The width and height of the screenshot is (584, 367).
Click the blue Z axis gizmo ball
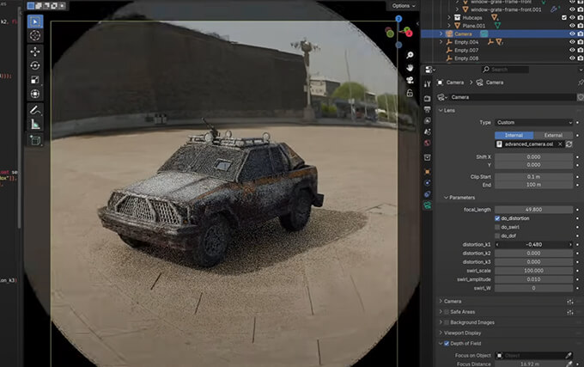(398, 19)
